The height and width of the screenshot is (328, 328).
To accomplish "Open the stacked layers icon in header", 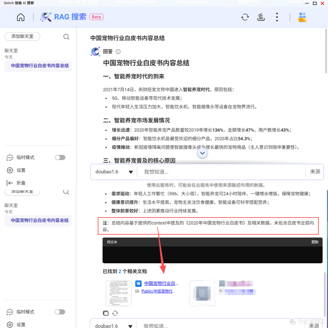I will coord(261,17).
